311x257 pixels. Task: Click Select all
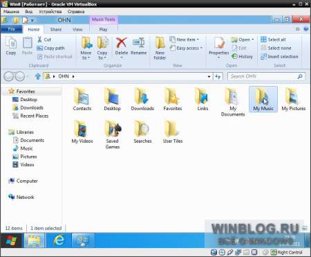coord(273,39)
